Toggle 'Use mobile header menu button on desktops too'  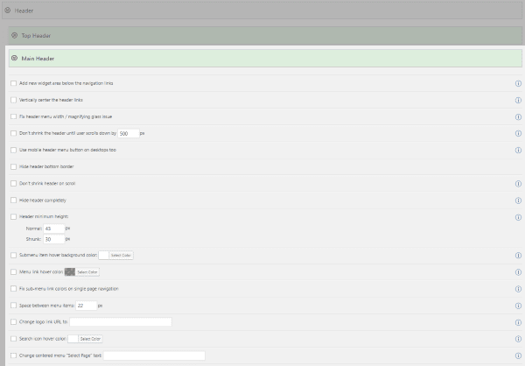[x=13, y=150]
